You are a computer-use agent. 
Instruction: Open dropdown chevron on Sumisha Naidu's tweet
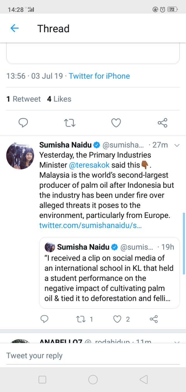177,145
